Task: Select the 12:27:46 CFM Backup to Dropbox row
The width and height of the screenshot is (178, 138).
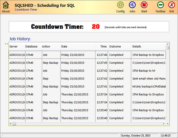Action: (x=87, y=55)
